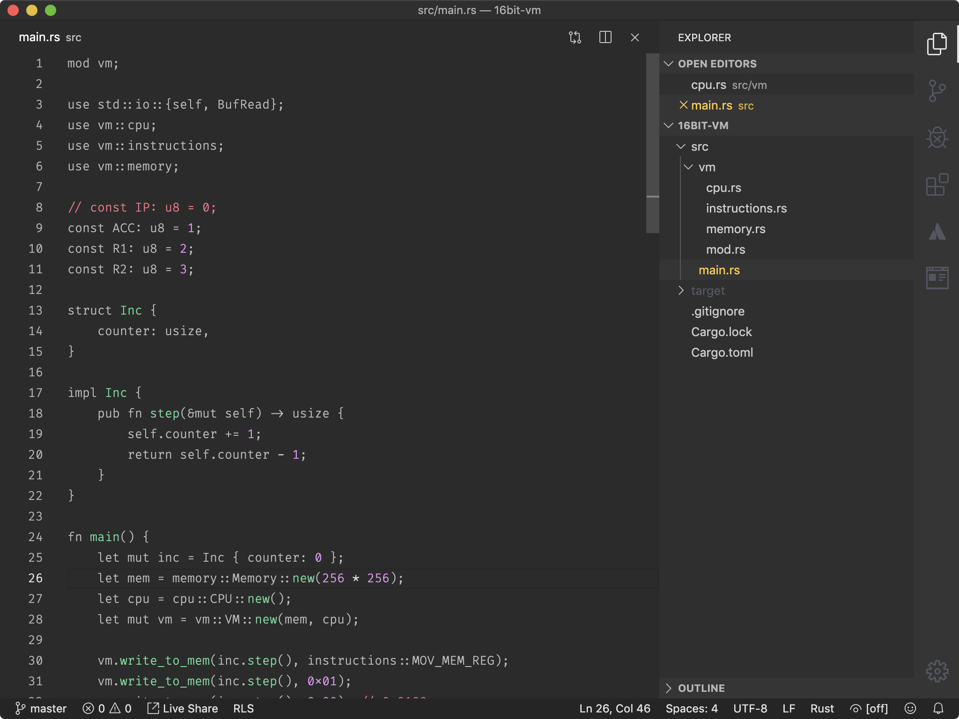
Task: Open the notifications bell in the status bar
Action: pos(938,708)
